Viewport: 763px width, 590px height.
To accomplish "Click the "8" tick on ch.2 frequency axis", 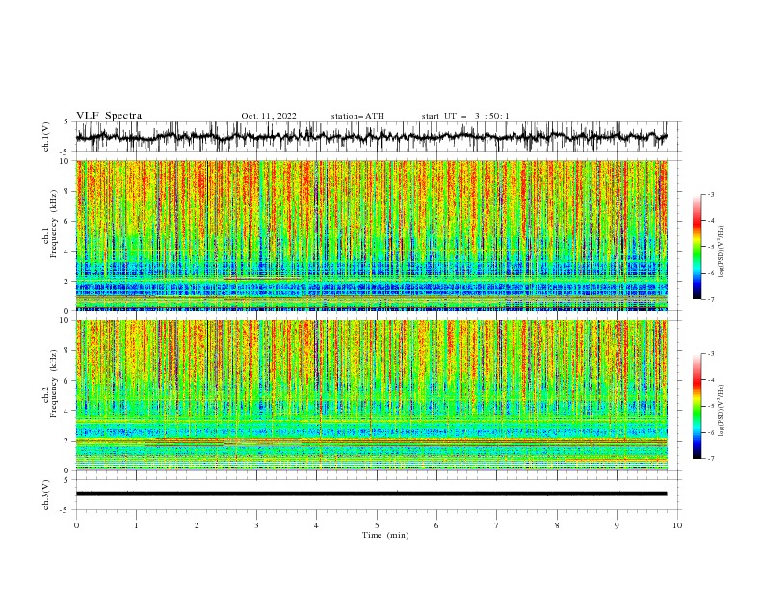I will point(67,351).
